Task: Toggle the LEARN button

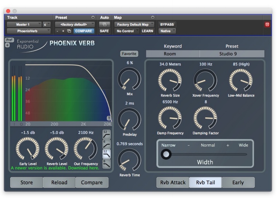Action: 147,31
